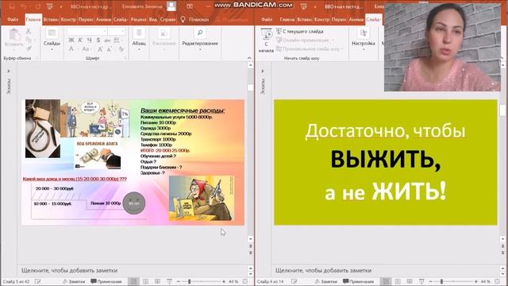Open Настройка in right window ribbon

pyautogui.click(x=364, y=40)
